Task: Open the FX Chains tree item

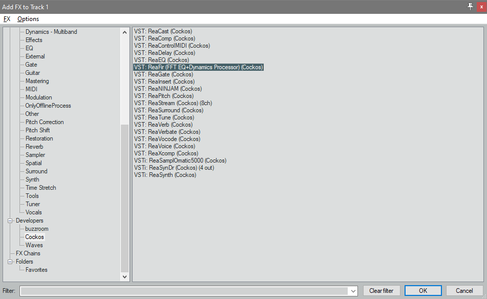Action: pos(28,253)
